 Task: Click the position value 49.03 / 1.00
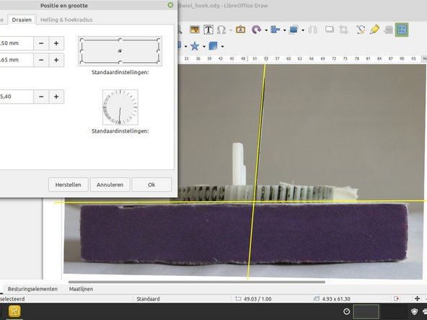point(257,299)
